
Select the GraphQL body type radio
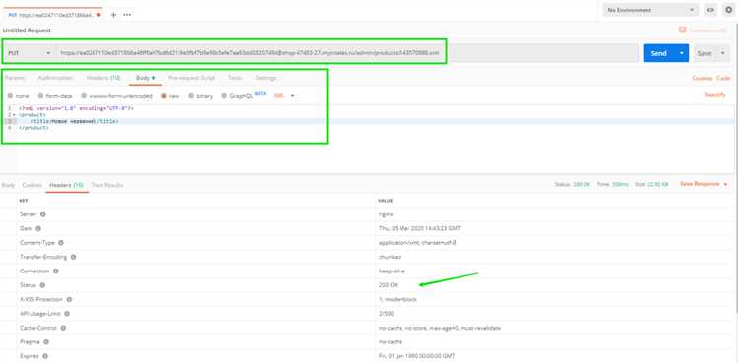pos(224,96)
